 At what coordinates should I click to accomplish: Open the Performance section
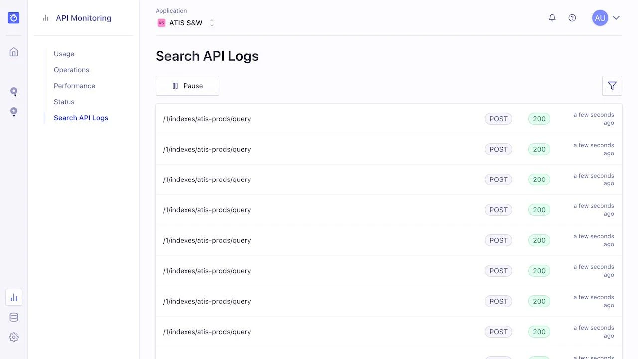click(74, 86)
